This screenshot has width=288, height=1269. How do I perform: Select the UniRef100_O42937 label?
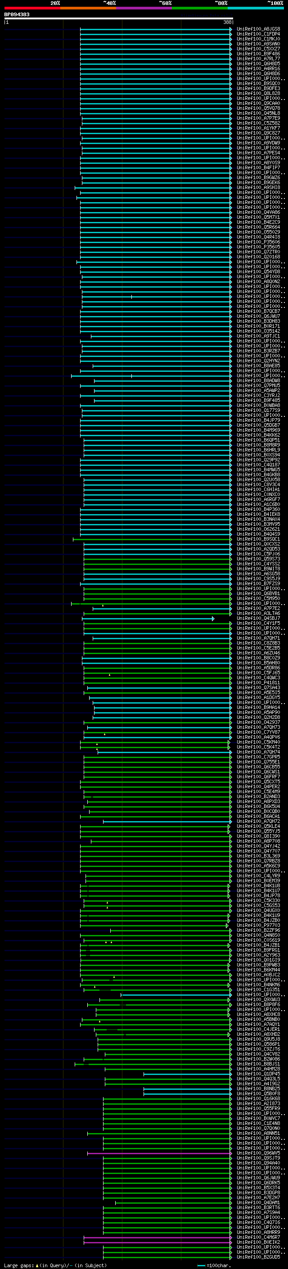258,722
